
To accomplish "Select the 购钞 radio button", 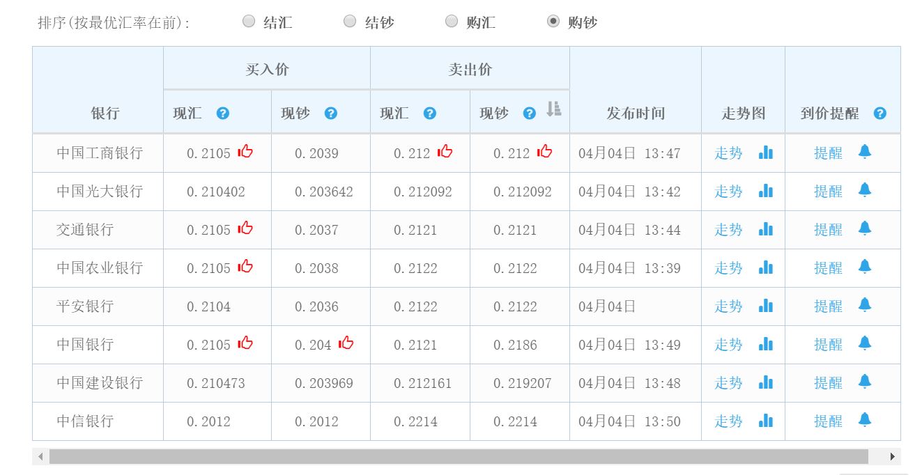I will point(553,22).
